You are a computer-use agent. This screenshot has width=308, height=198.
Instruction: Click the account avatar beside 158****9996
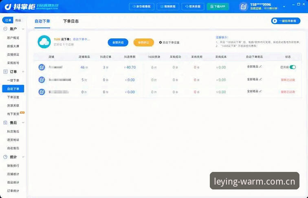click(x=244, y=7)
